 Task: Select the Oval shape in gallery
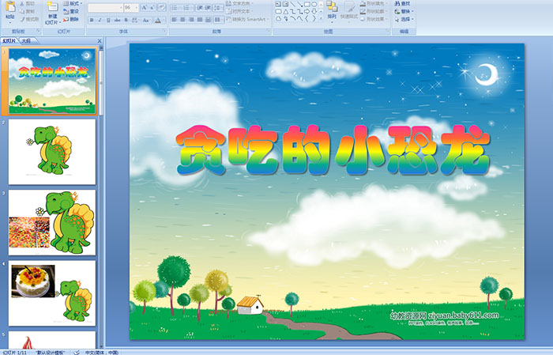click(314, 5)
